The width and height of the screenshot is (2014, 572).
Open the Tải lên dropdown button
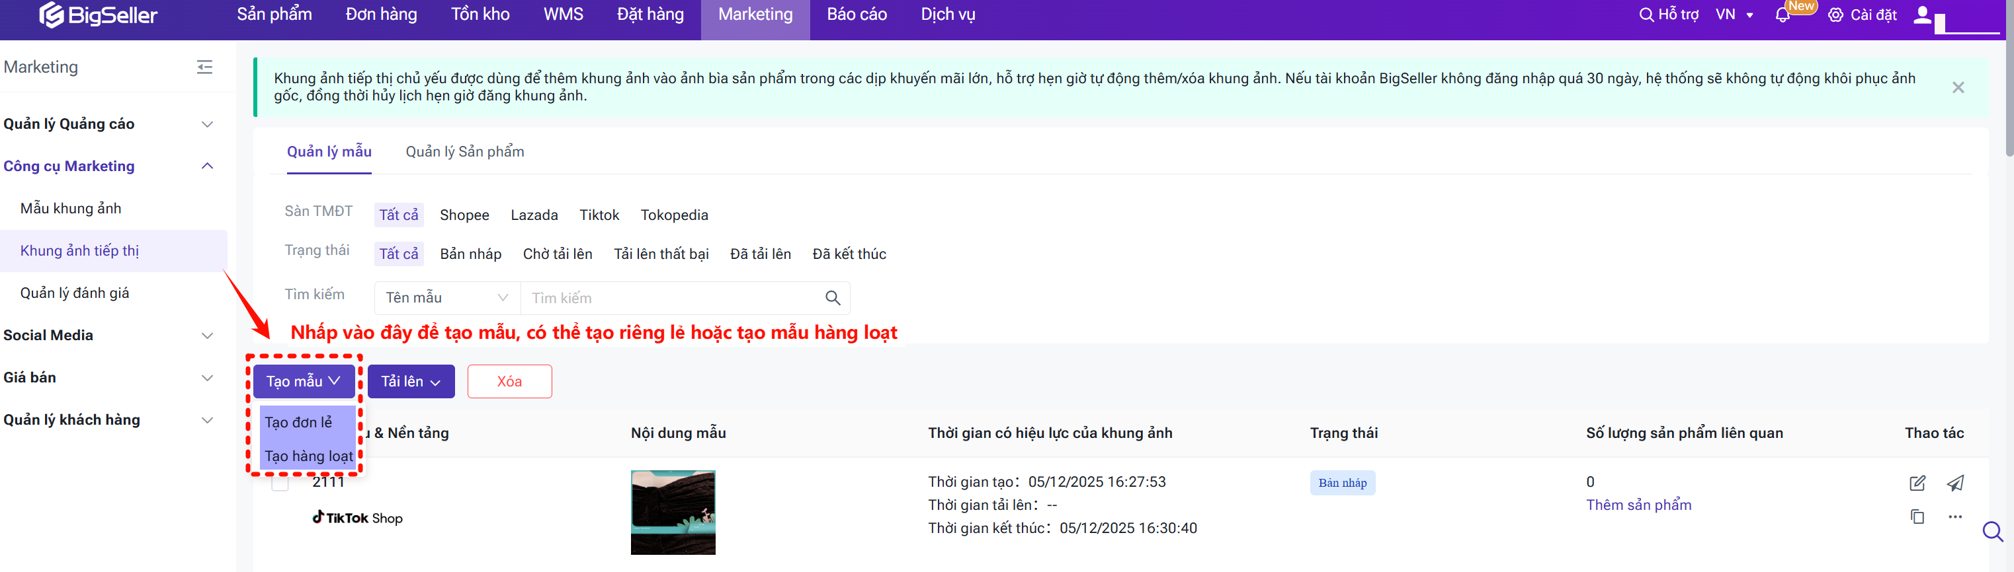click(411, 382)
